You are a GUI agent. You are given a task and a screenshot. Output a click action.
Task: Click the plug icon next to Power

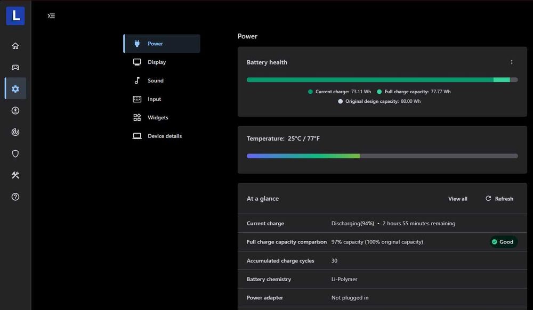[x=137, y=44]
